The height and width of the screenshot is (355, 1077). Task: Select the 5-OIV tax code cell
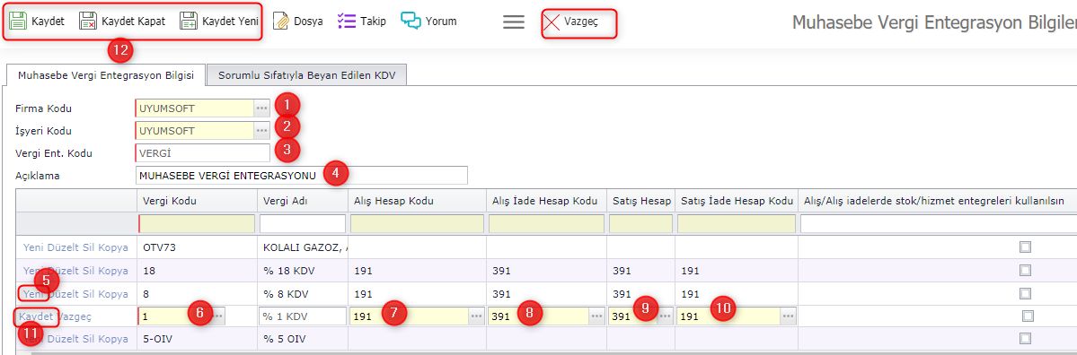(197, 339)
